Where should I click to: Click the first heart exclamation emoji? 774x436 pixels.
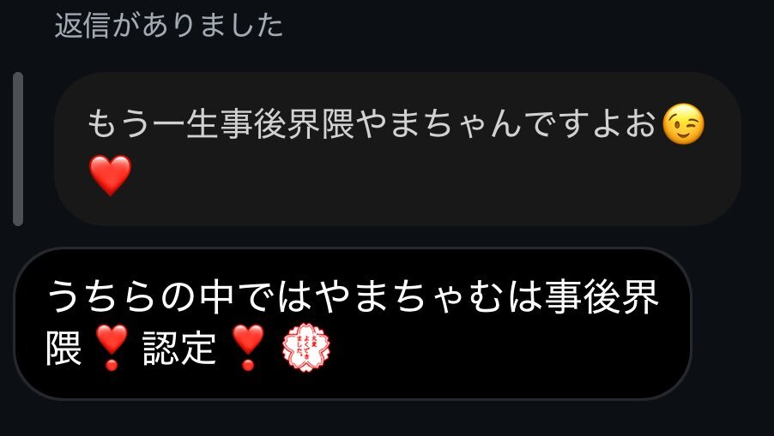tap(112, 347)
